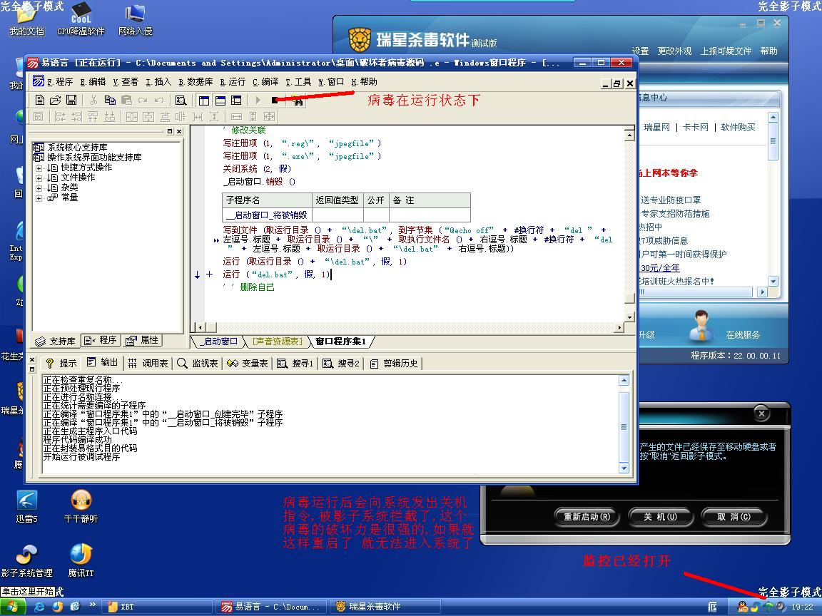Open the 窗口 menu
The image size is (822, 616).
[x=331, y=82]
